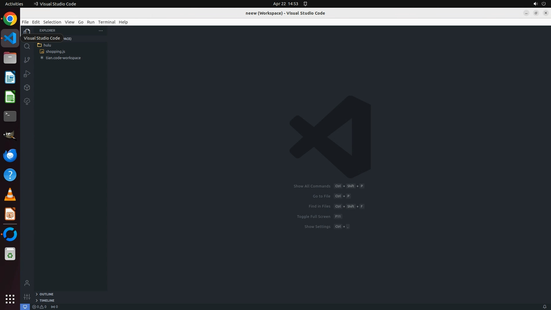Click the notifications bell in status bar
Viewport: 551px width, 310px height.
click(544, 307)
